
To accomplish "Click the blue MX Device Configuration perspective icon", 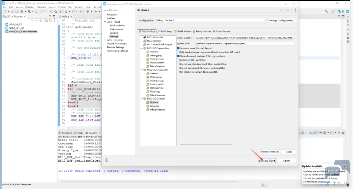I will [x=347, y=11].
